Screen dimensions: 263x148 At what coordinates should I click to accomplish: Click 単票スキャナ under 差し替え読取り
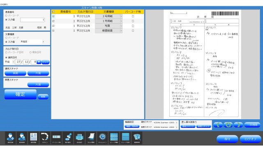[x=203, y=126]
